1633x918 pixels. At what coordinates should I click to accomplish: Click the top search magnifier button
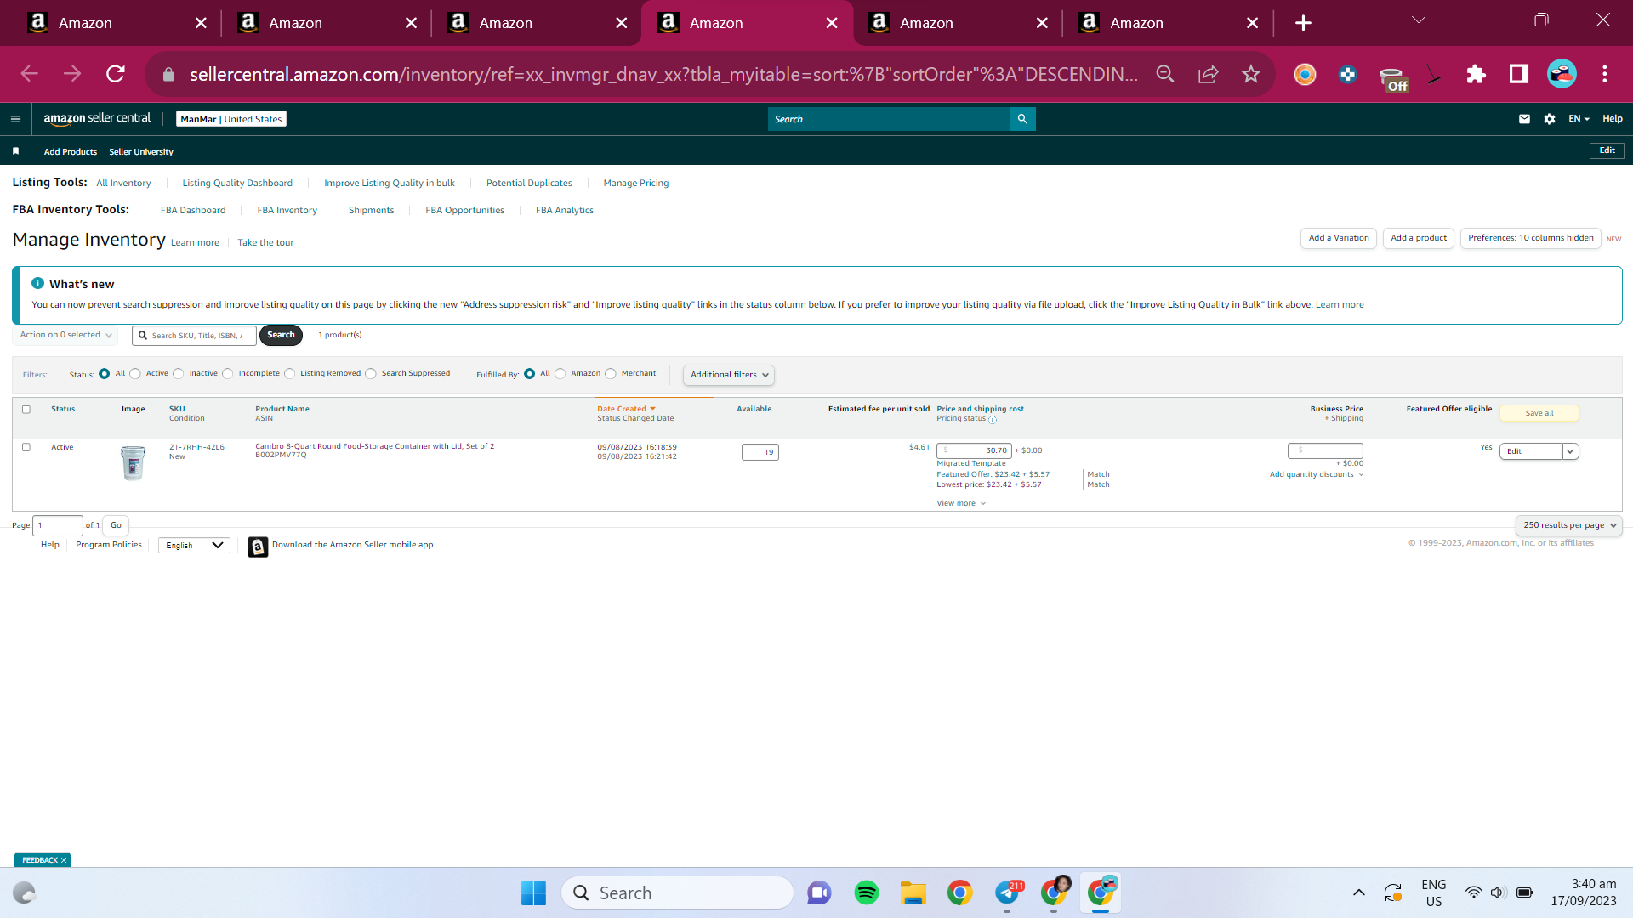tap(1022, 119)
